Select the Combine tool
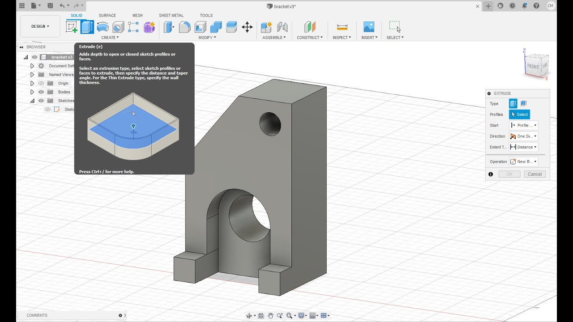 pos(216,27)
